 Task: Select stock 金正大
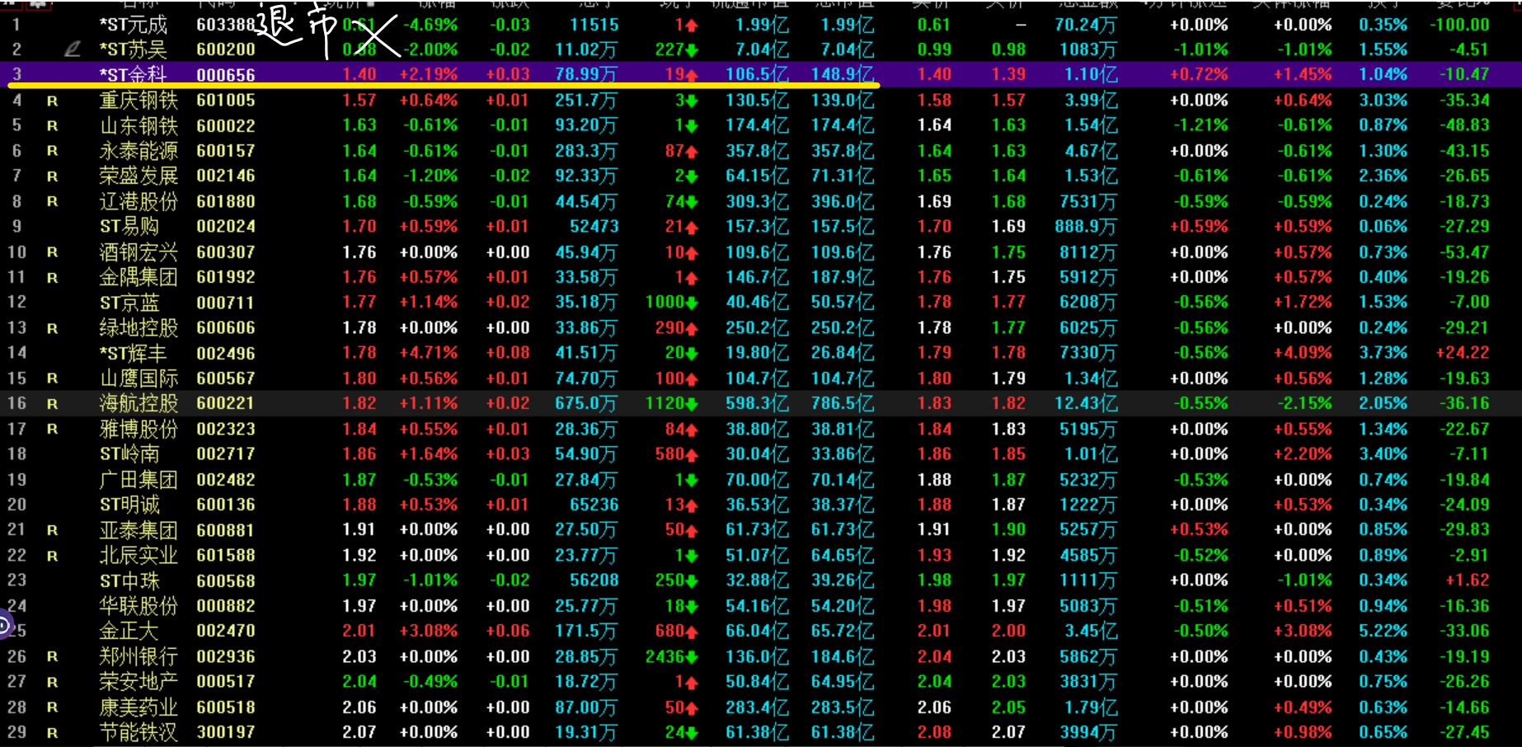tap(129, 632)
